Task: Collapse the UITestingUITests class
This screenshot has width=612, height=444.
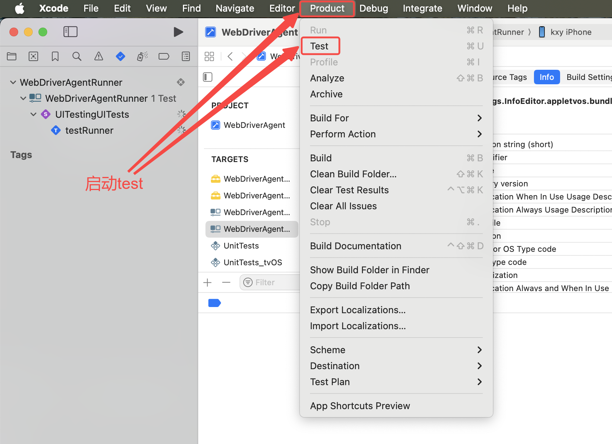Action: [x=33, y=114]
